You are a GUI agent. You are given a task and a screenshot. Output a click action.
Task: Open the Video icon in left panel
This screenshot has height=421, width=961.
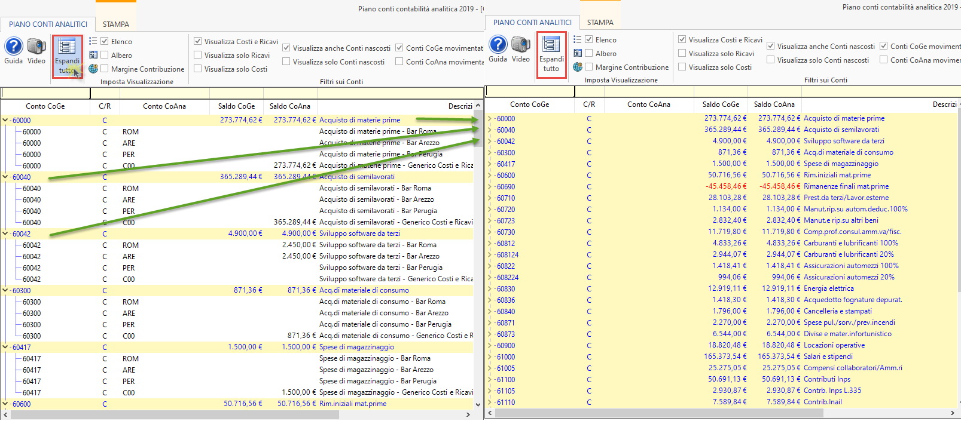[36, 47]
